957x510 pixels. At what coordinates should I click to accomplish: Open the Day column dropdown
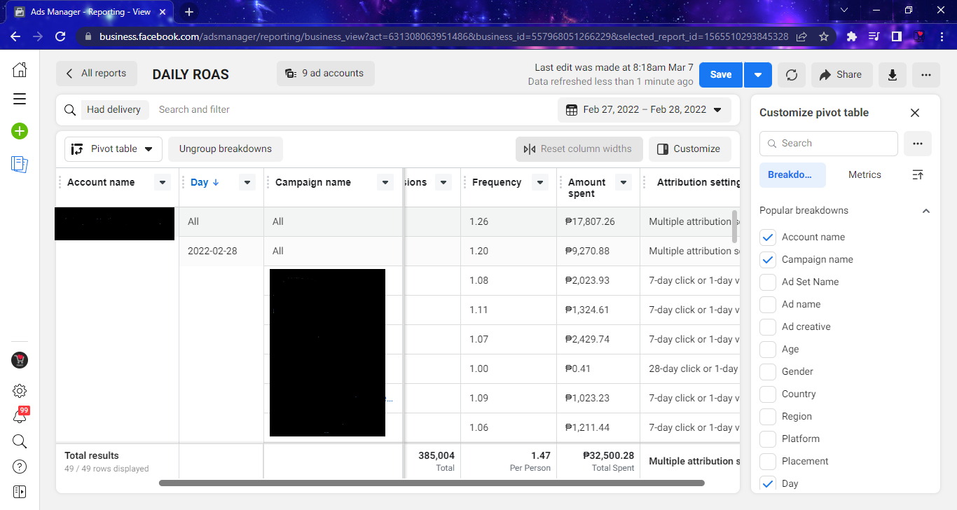pyautogui.click(x=247, y=183)
